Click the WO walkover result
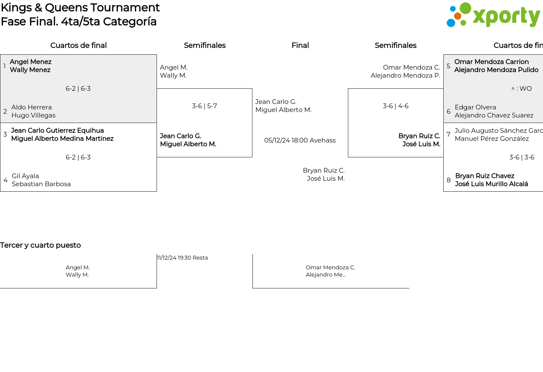The width and height of the screenshot is (543, 372). pyautogui.click(x=521, y=89)
